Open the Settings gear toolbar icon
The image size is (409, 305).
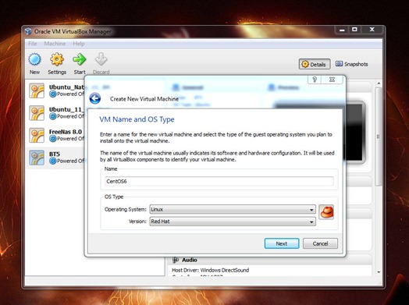pos(57,60)
